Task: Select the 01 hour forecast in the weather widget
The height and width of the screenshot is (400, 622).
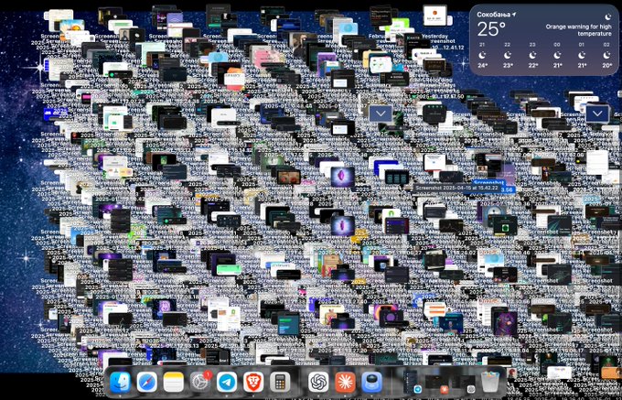Action: (582, 55)
